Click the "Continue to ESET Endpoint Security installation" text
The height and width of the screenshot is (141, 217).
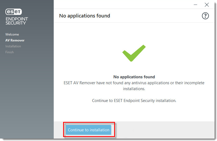pyautogui.click(x=134, y=101)
